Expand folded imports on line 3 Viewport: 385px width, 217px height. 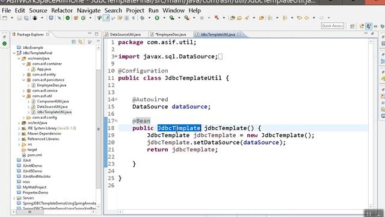click(x=116, y=56)
